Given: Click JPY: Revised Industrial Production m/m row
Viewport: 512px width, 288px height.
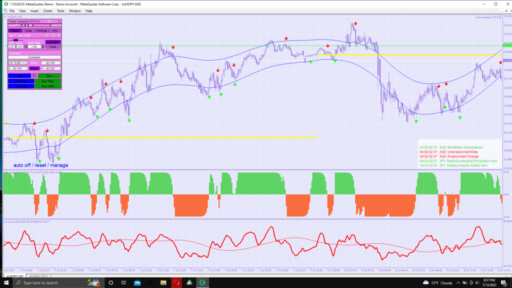Looking at the screenshot, I should click(x=458, y=161).
